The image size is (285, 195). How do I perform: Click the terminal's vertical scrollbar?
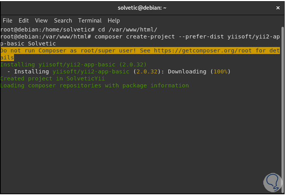point(283,109)
